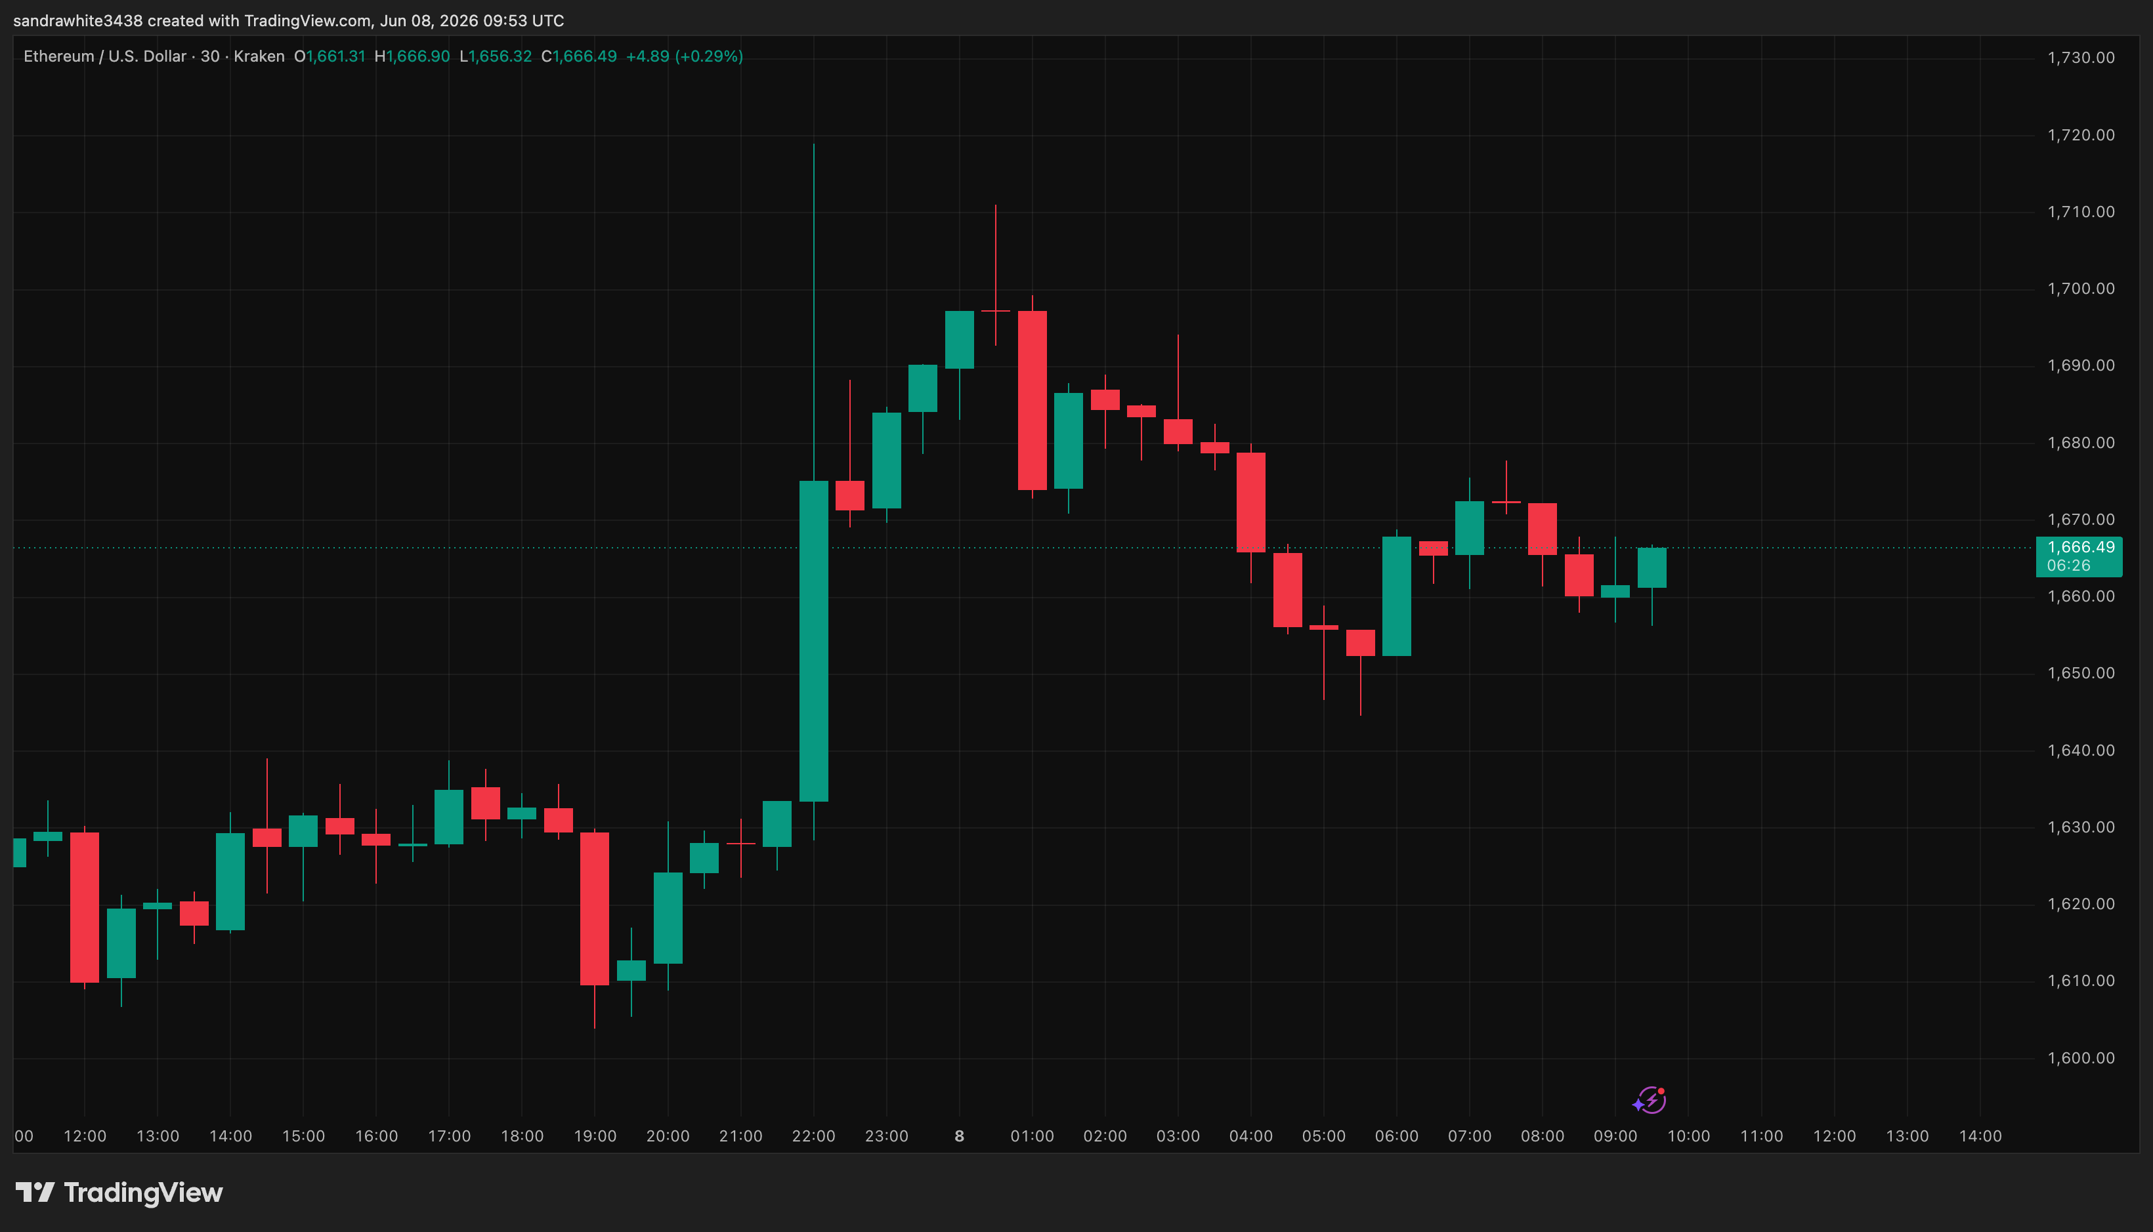Click the 1,690.00 price axis label

tap(2080, 365)
